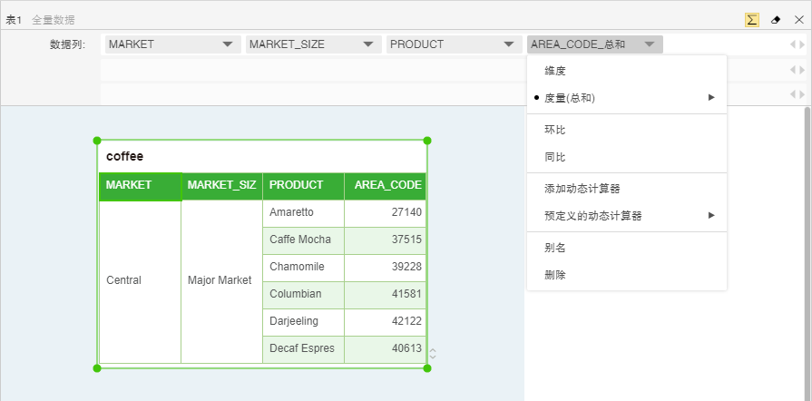Image resolution: width=812 pixels, height=401 pixels.
Task: Click the eraser clear icon
Action: coord(776,19)
